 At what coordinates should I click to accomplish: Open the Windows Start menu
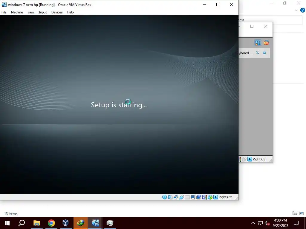[7, 223]
